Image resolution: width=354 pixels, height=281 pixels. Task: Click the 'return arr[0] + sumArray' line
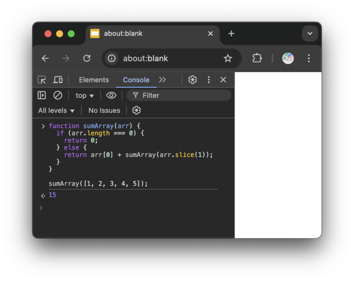[138, 155]
